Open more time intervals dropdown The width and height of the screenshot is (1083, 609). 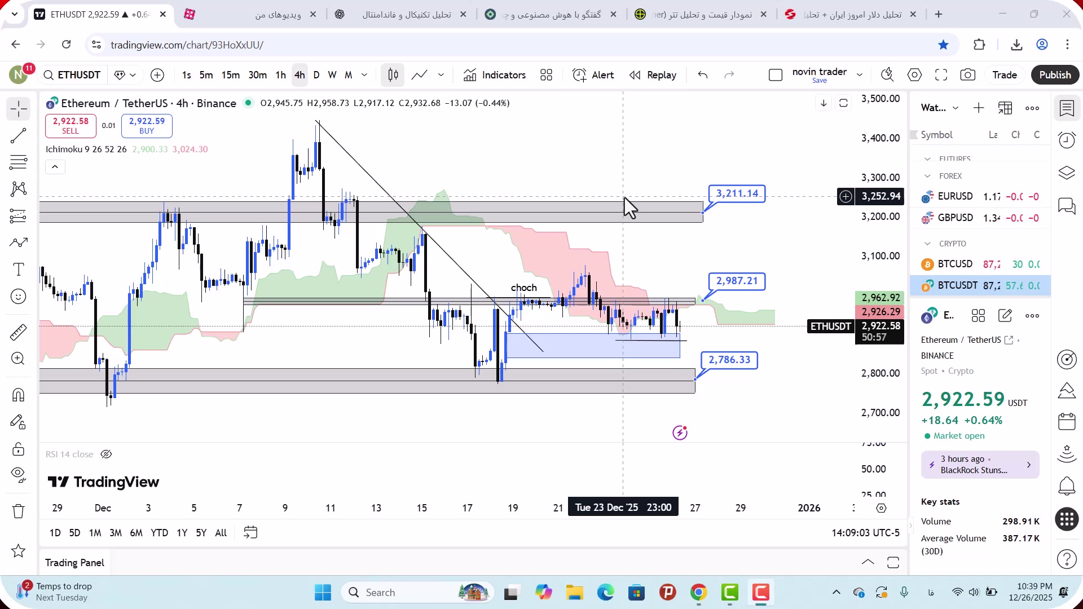(364, 75)
